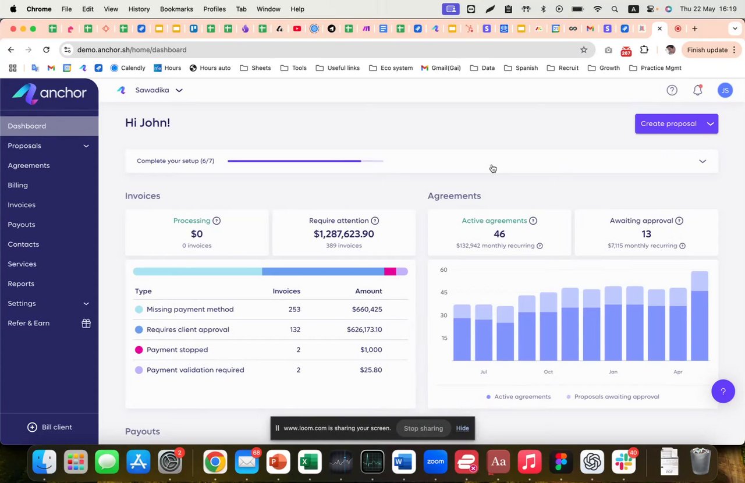Open the JS user avatar menu
The image size is (745, 483).
725,90
